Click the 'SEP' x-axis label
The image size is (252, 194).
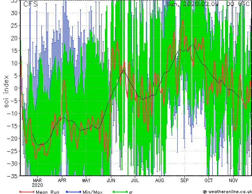184,181
